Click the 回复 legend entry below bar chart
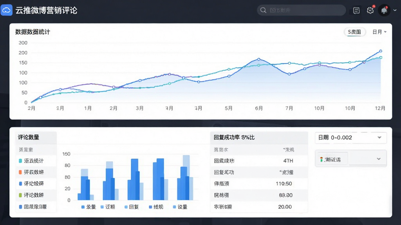Screen dimensions: 401x225 click(x=132, y=207)
